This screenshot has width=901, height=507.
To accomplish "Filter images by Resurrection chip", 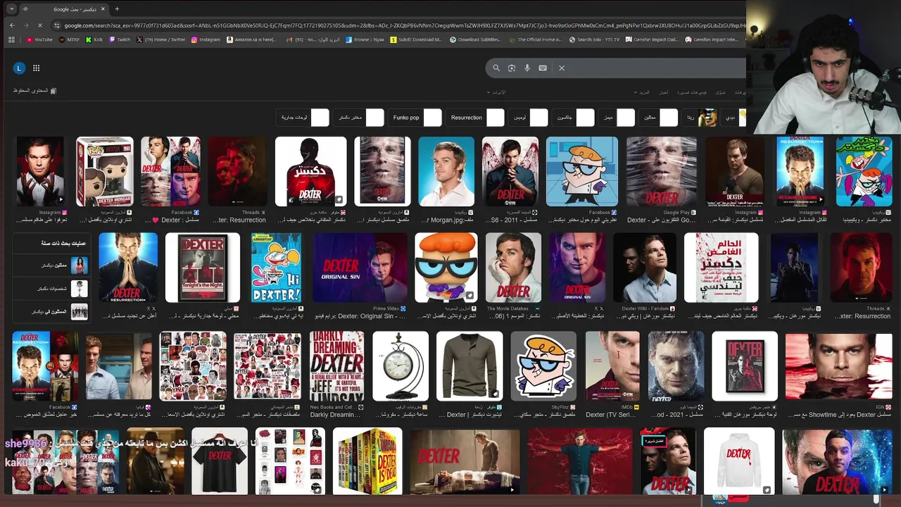I will [x=476, y=118].
